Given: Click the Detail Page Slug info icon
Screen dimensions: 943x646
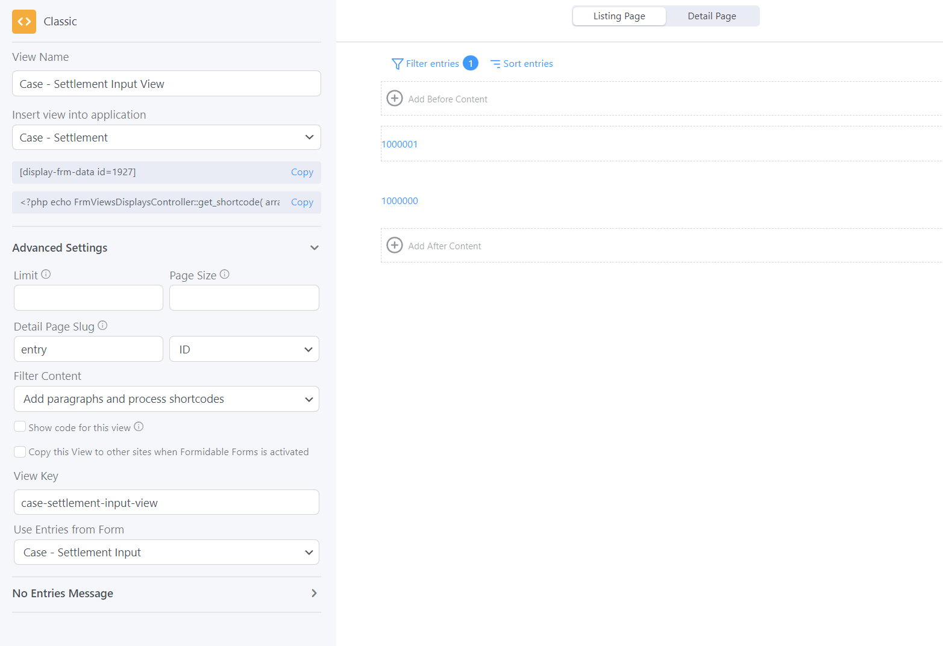Looking at the screenshot, I should point(102,326).
